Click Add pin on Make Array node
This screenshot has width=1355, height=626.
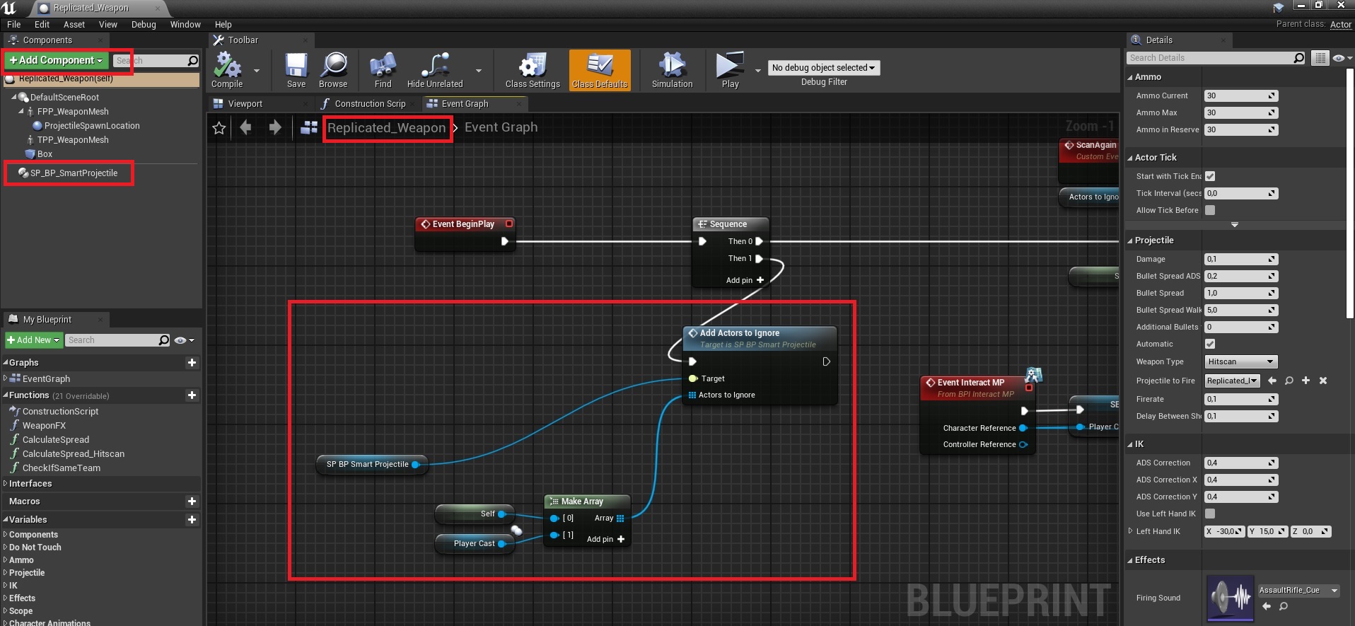[x=606, y=539]
